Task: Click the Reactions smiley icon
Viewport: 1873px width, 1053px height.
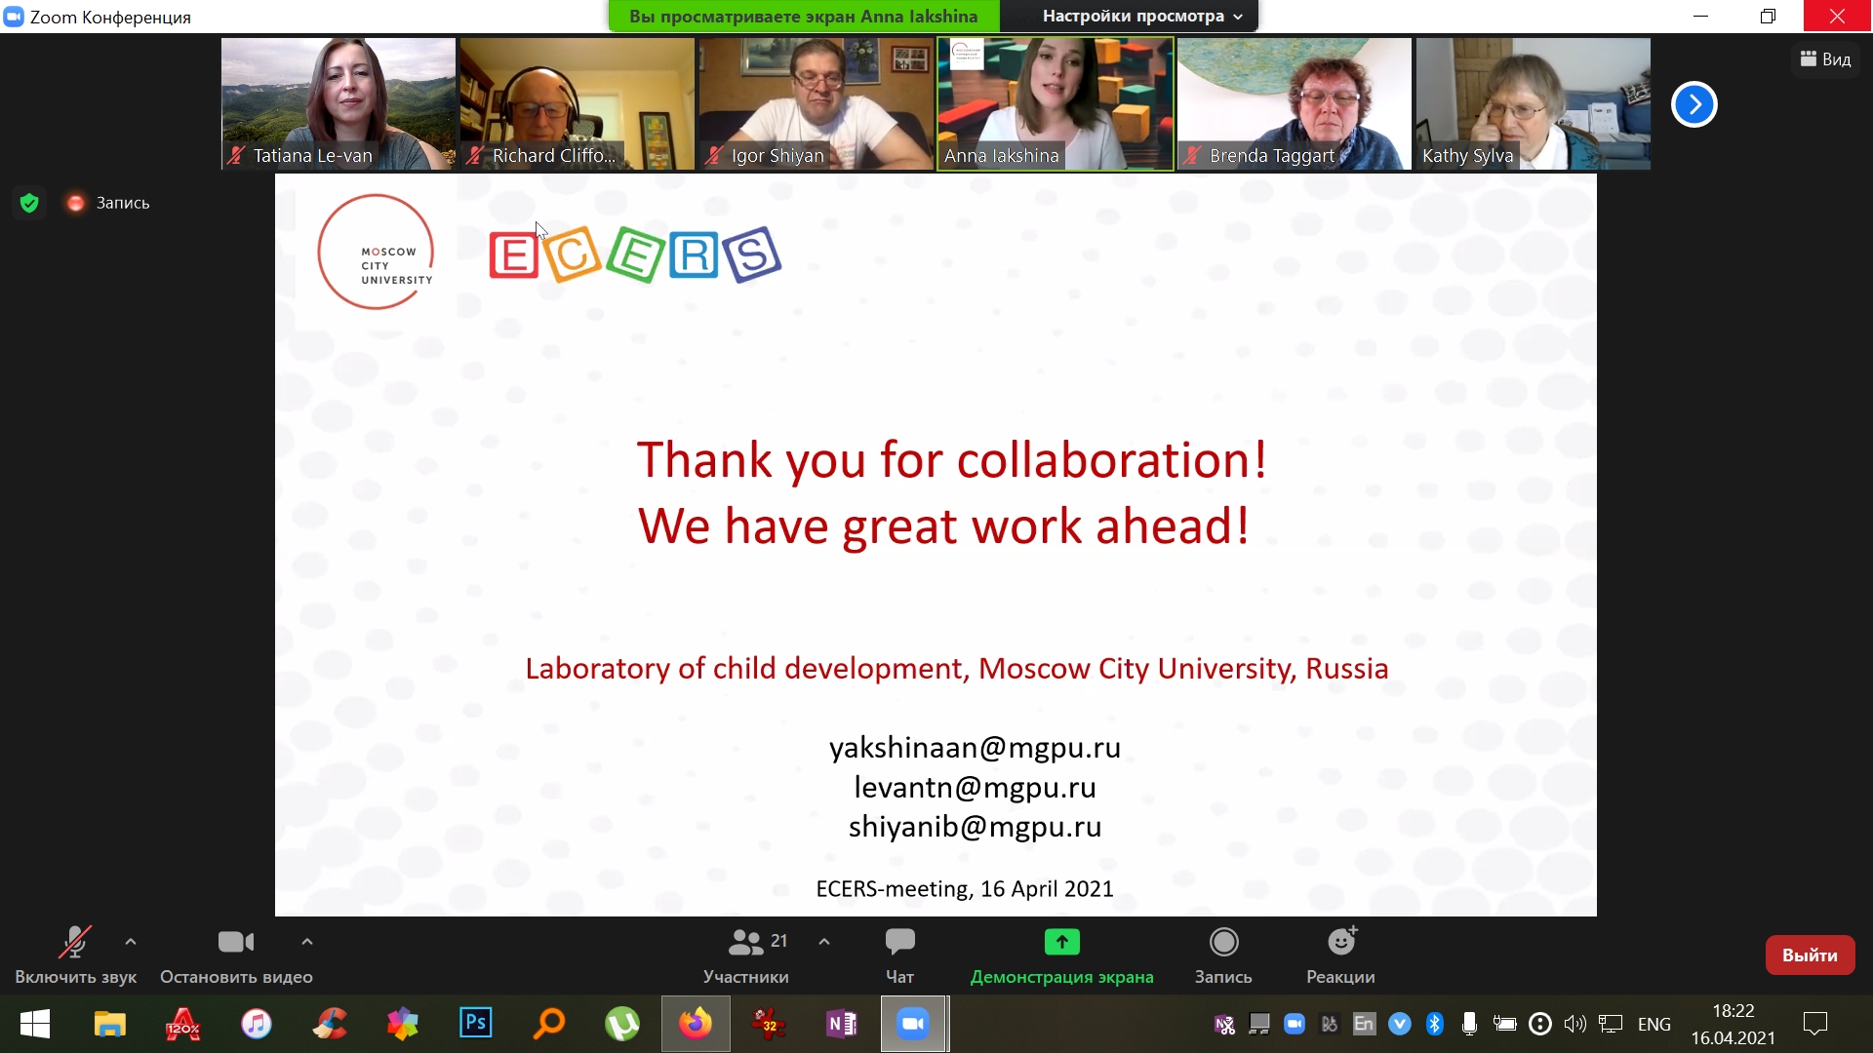Action: (1341, 942)
